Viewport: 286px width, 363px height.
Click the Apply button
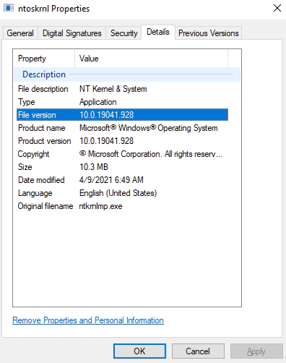coord(256,351)
